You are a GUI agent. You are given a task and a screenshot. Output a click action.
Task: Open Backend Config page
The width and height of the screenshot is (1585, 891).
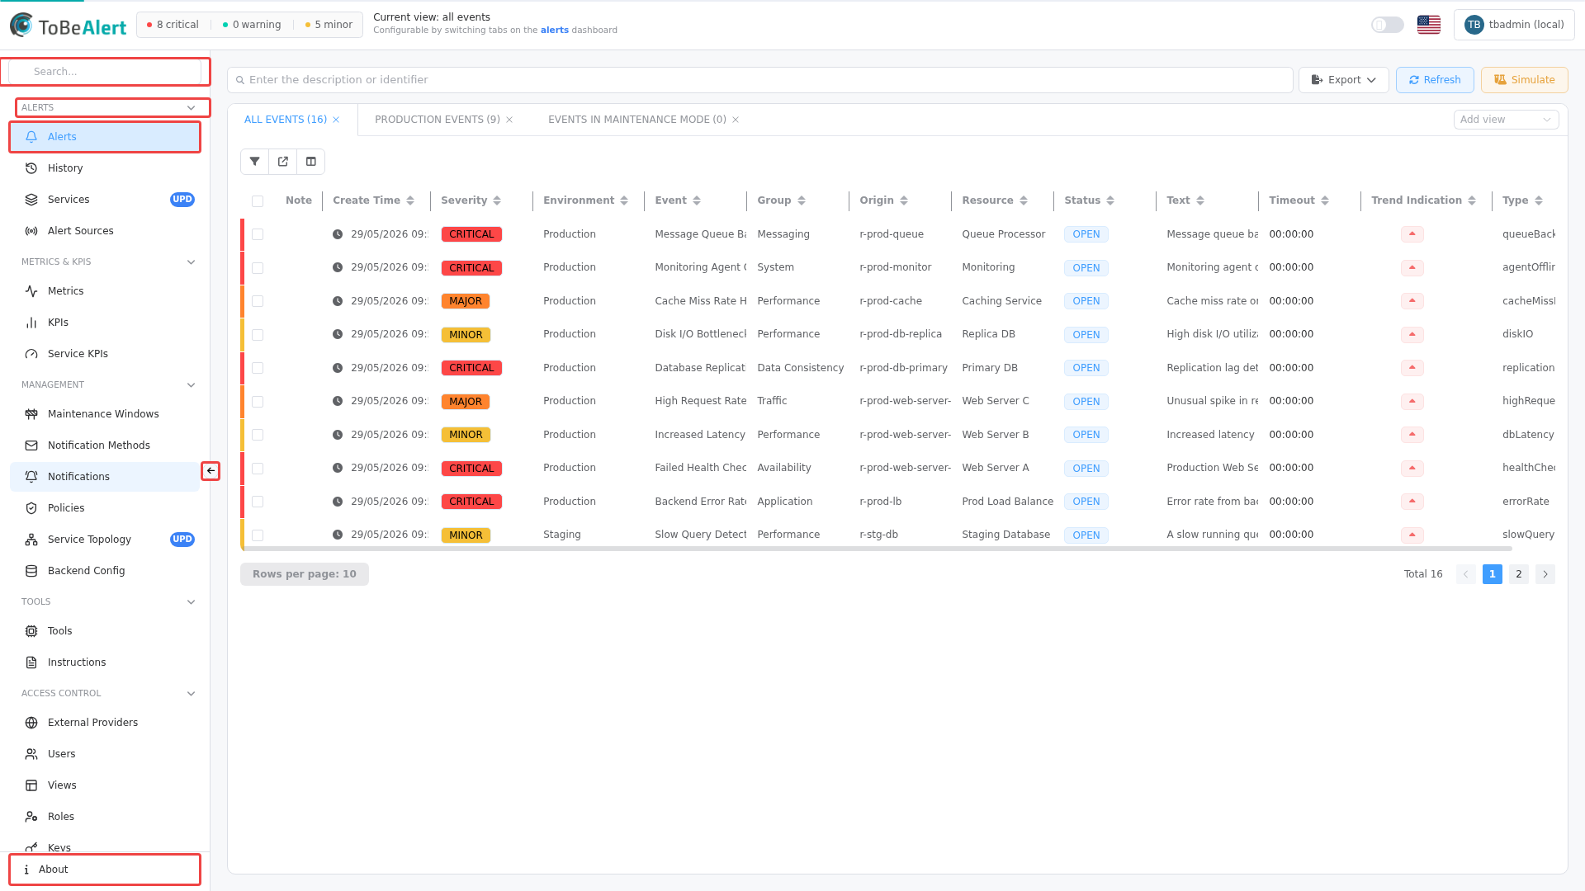(x=105, y=571)
